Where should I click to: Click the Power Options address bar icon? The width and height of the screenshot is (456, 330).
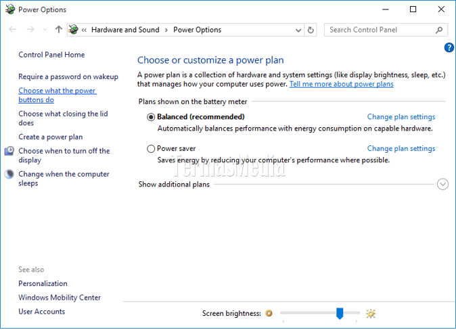[x=74, y=30]
